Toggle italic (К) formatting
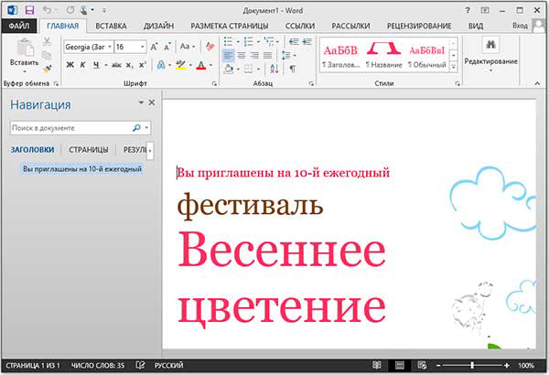 click(x=82, y=65)
